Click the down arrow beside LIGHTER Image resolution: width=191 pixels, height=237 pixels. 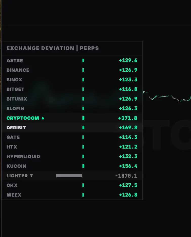point(31,176)
